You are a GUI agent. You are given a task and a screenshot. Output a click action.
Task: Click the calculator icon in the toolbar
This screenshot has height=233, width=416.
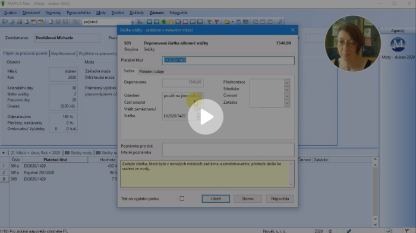pos(238,22)
